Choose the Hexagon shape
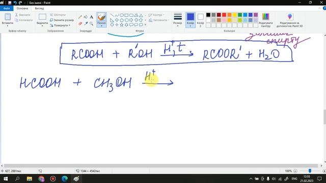 [126, 20]
